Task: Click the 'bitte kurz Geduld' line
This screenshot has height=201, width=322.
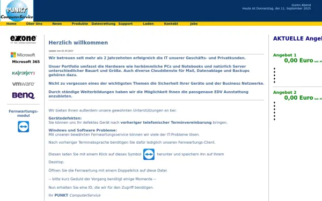Action: (x=103, y=179)
